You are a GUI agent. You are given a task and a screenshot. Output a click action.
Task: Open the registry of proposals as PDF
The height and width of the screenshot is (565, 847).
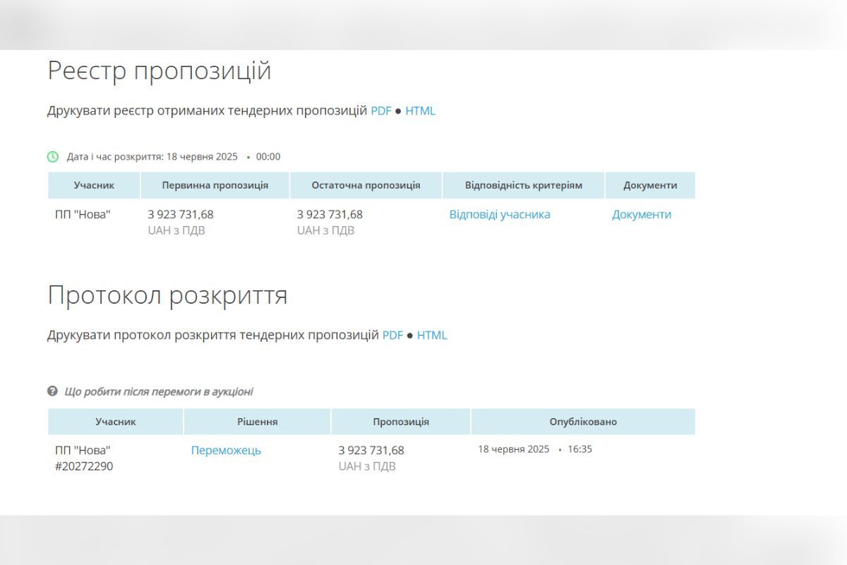[x=381, y=111]
